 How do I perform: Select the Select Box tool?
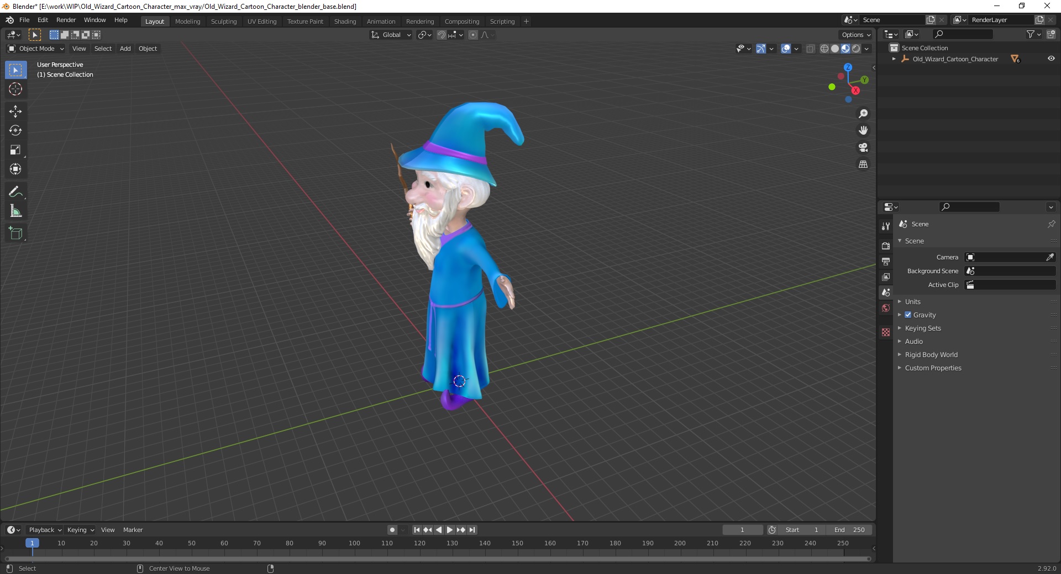[15, 70]
